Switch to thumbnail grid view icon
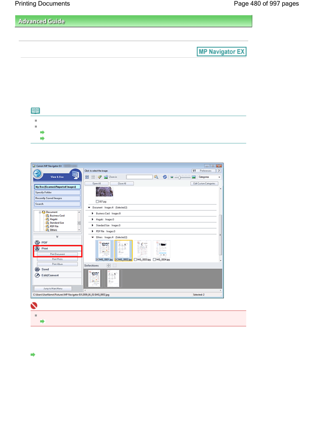Screen dimensions: 314x445 (87, 177)
